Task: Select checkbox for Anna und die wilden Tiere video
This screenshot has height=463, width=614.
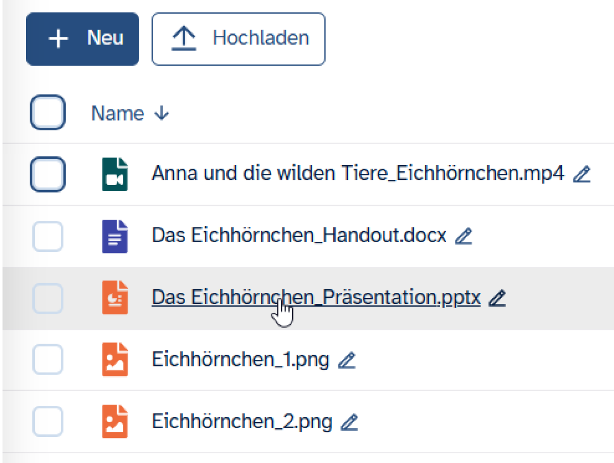Action: point(48,174)
